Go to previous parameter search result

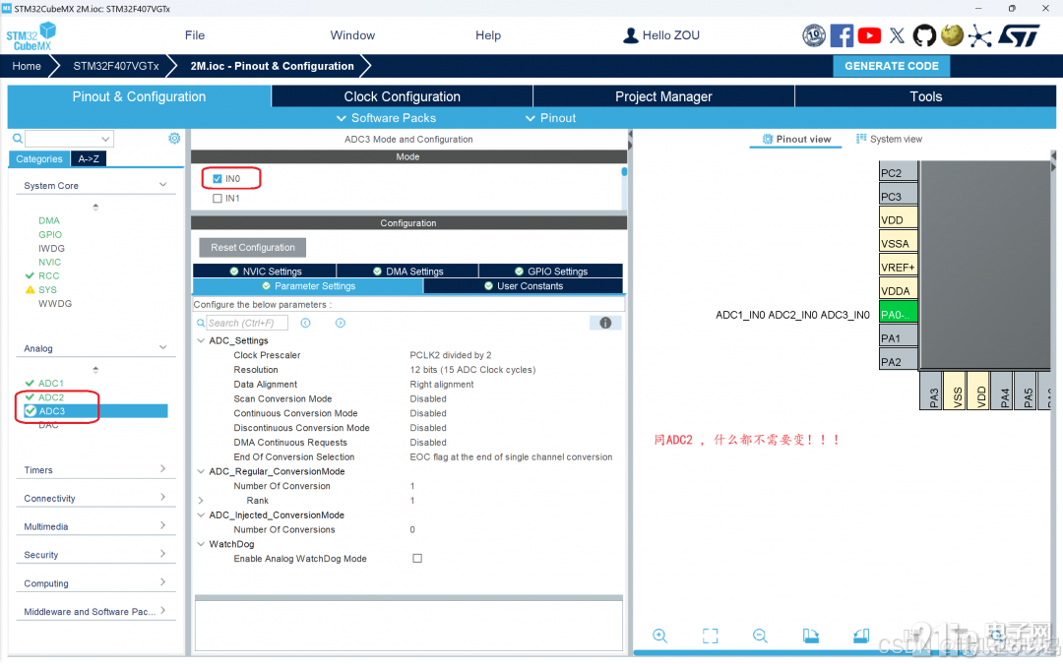click(306, 324)
